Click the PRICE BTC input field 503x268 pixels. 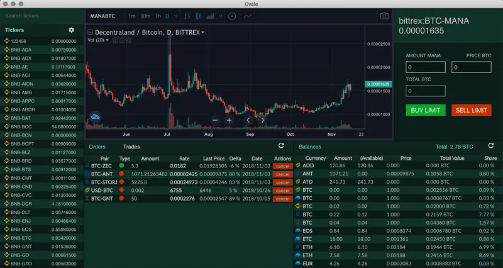pyautogui.click(x=471, y=67)
